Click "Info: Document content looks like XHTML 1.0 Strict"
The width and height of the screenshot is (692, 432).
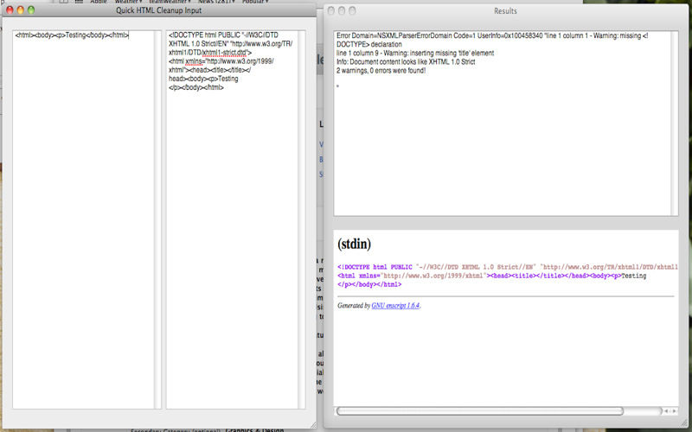pos(406,61)
